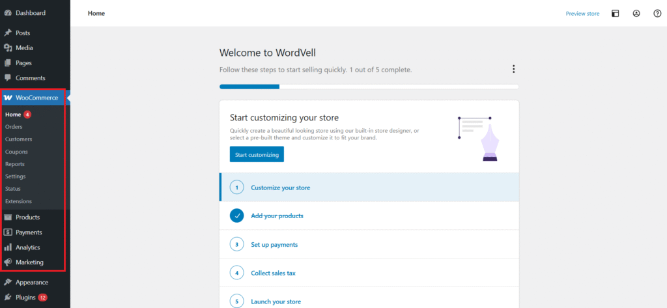Click the Marketing megaphone icon
This screenshot has width=667, height=308.
(8, 262)
